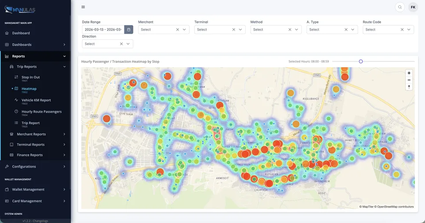
Task: Click the Trip Reports bus icon
Action: click(12, 67)
